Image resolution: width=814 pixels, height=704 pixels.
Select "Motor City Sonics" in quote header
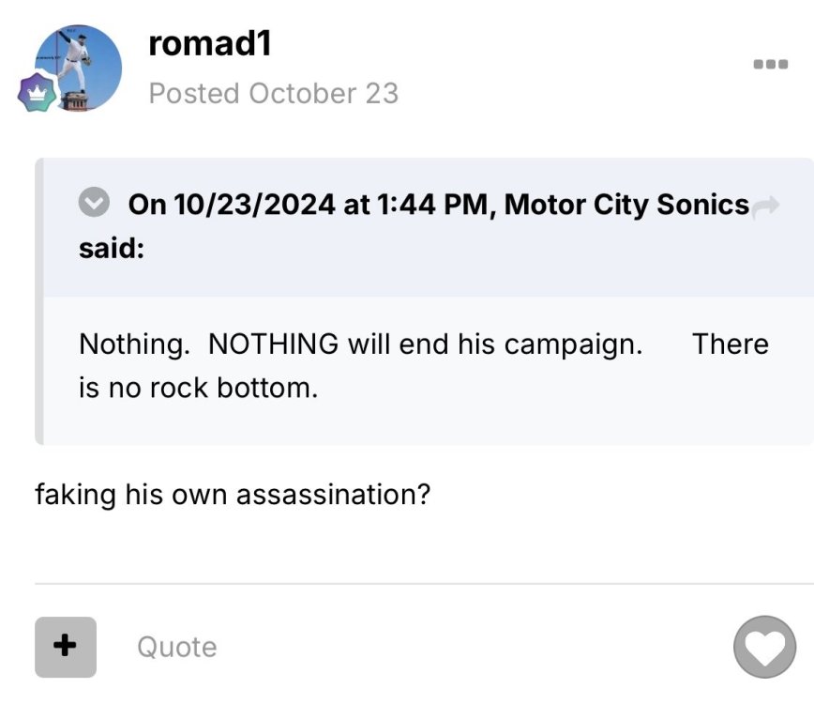point(626,205)
